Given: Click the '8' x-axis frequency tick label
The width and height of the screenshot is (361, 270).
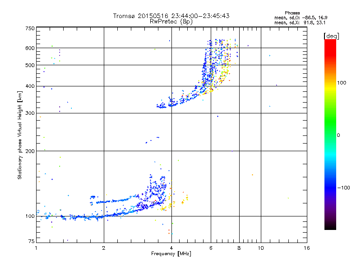Looking at the screenshot, I should coord(239,248).
